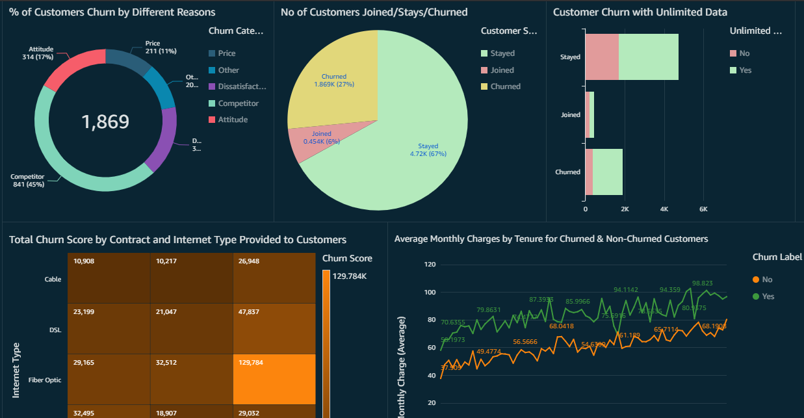Select the Competitor entry in Churn Category legend

point(233,103)
